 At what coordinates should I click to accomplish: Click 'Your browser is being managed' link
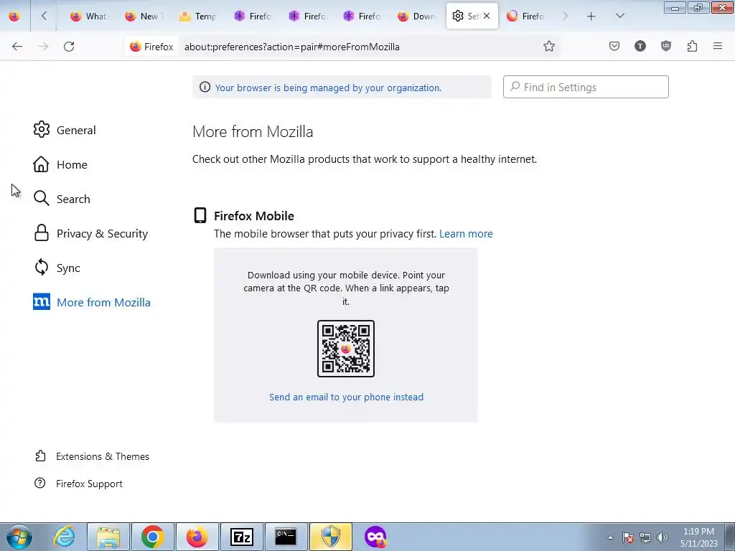328,88
